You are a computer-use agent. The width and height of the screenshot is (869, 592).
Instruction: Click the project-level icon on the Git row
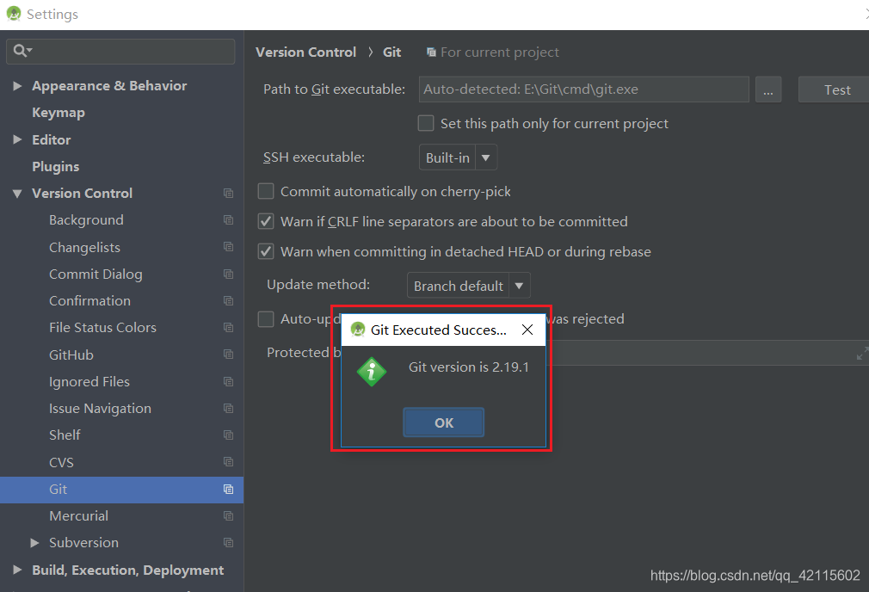pos(228,489)
